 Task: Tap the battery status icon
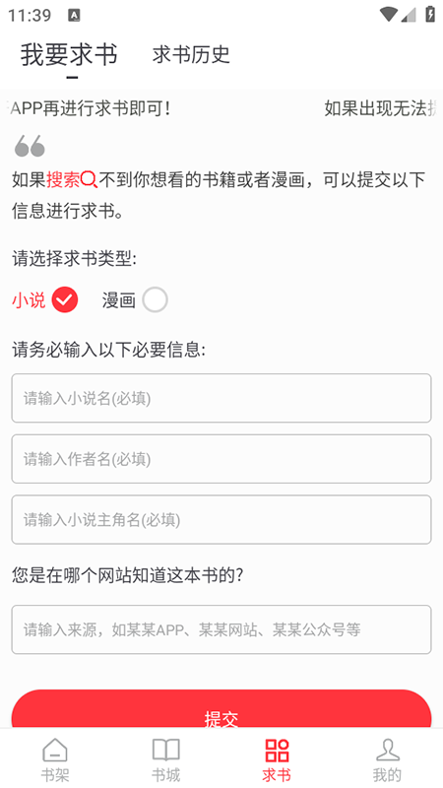tap(430, 14)
